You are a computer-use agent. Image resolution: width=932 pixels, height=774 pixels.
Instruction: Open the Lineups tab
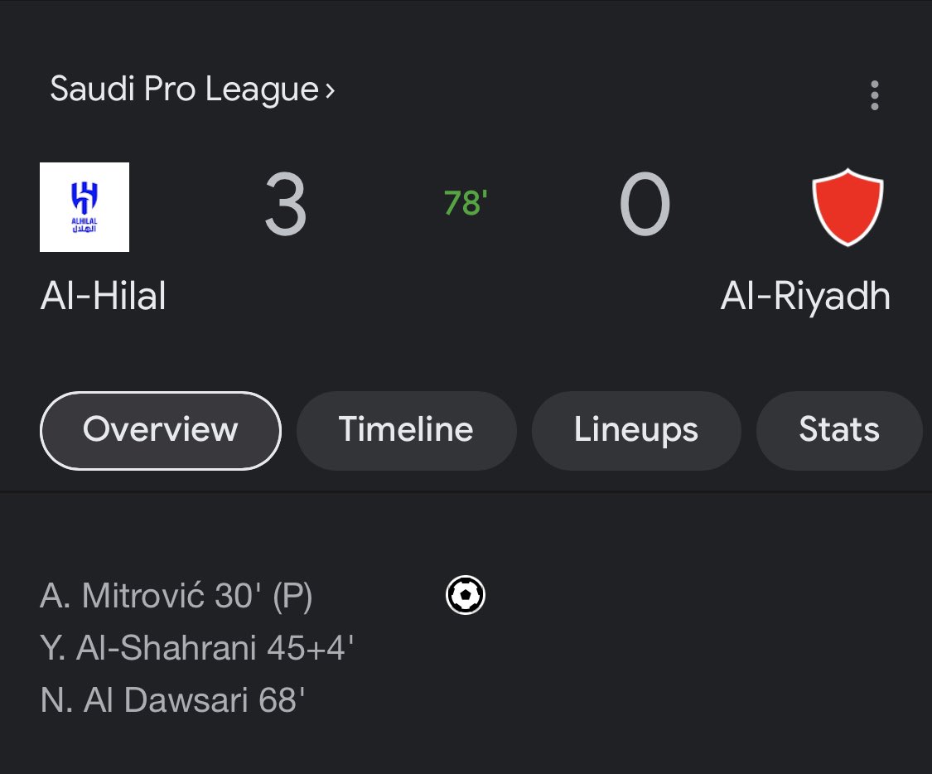click(636, 430)
